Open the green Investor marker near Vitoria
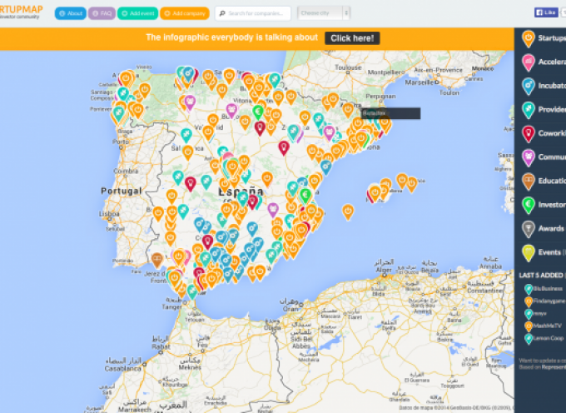566x413 pixels. tap(258, 112)
